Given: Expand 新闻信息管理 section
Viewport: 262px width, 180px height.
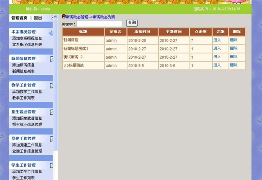Looking at the screenshot, I should click(x=23, y=58).
